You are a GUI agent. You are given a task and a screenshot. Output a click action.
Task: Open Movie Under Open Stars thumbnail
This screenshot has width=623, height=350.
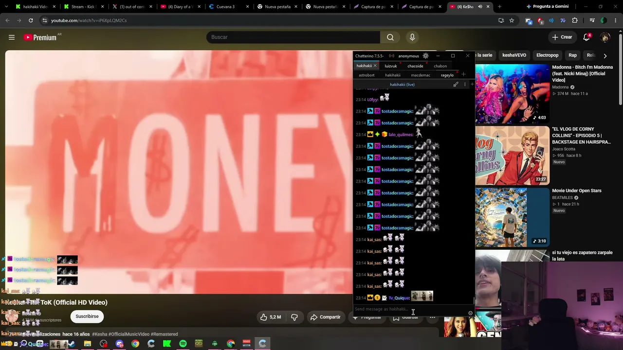pyautogui.click(x=513, y=217)
